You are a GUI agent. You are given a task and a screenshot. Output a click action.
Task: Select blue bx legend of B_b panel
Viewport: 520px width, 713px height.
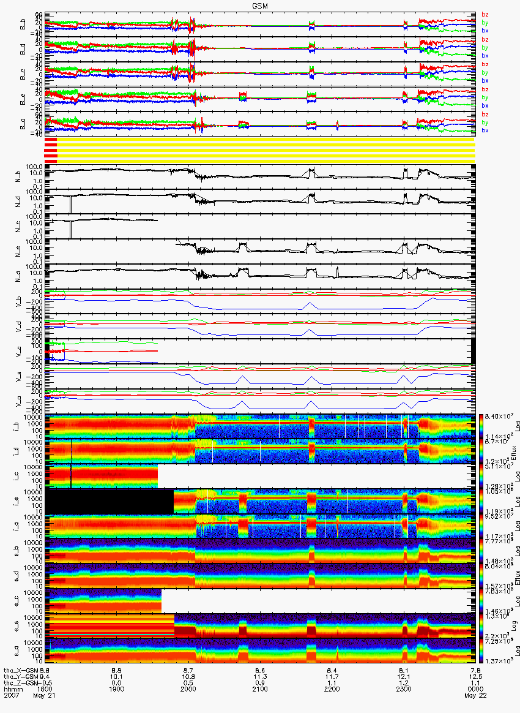point(485,31)
